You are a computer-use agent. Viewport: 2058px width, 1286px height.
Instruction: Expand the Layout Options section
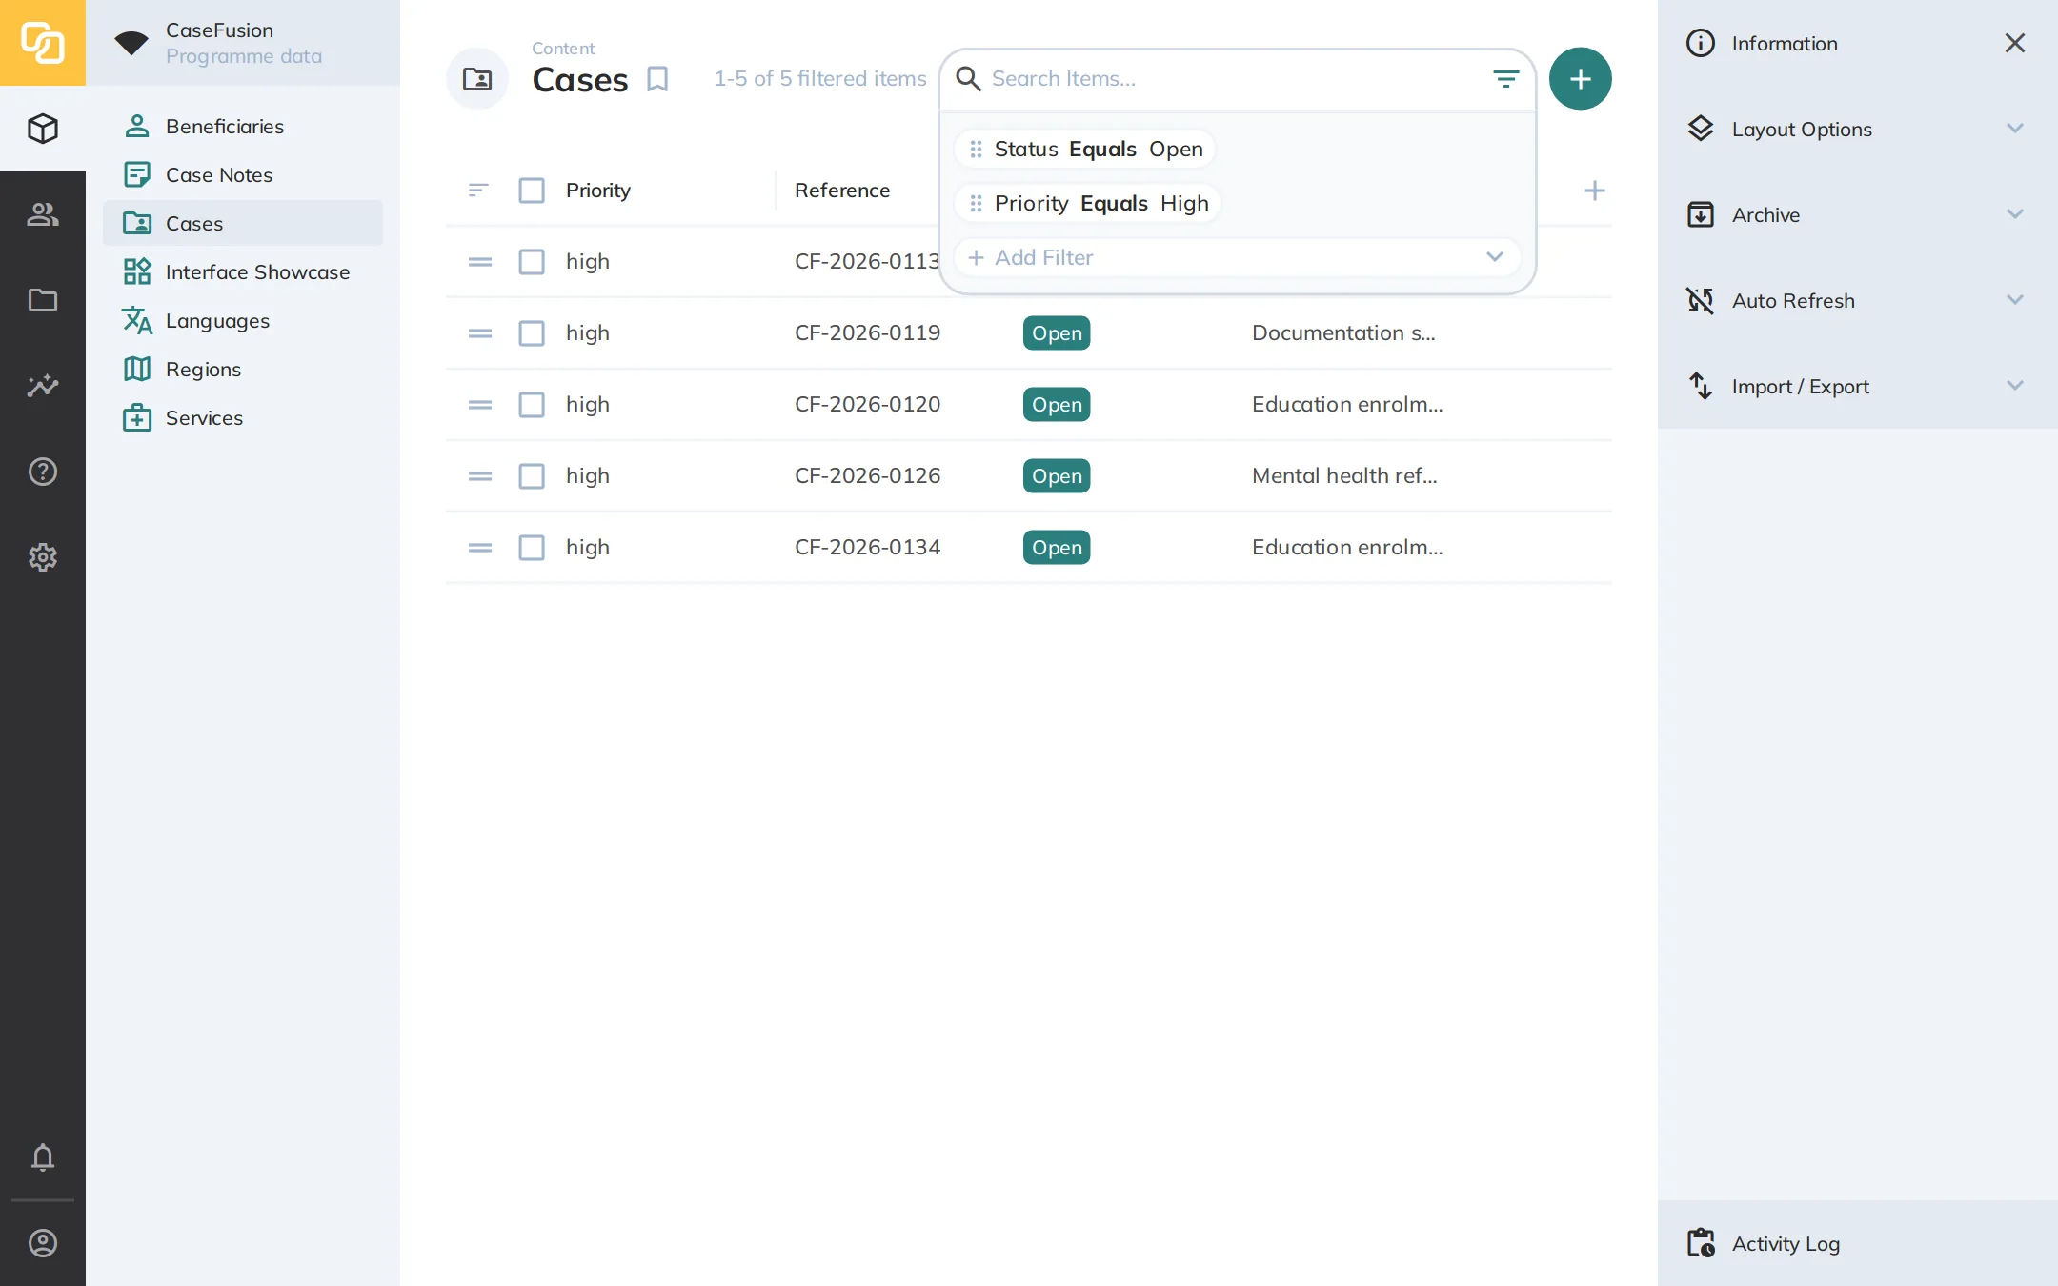click(x=1858, y=129)
